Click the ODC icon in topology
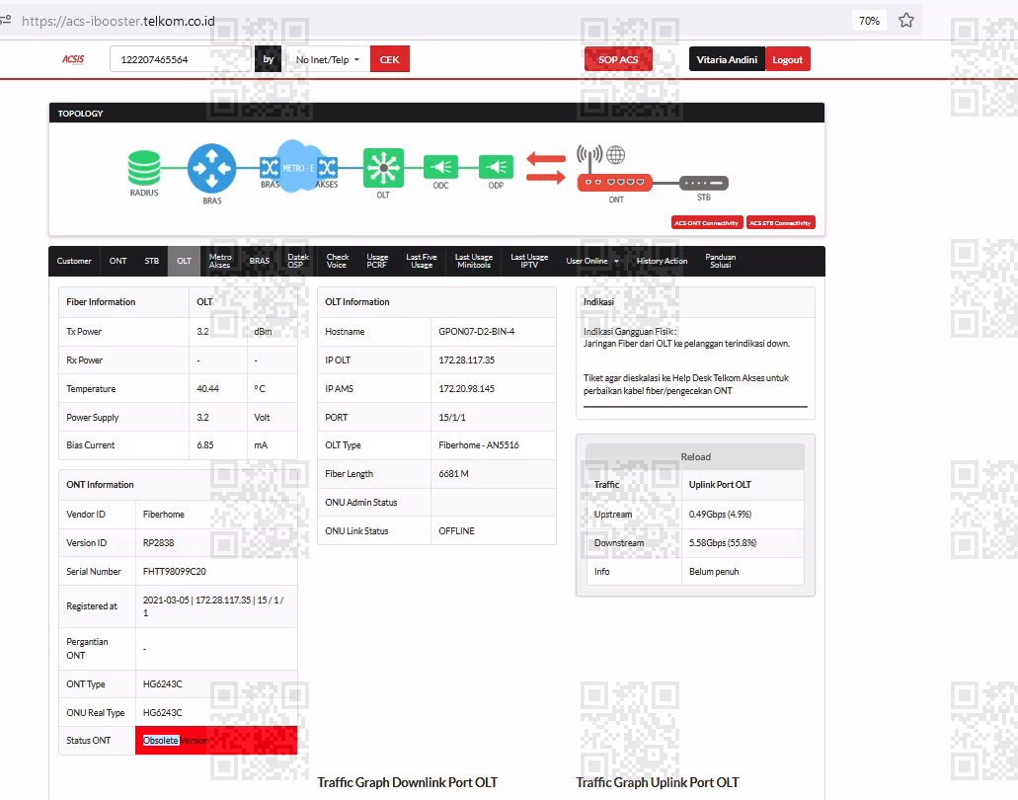This screenshot has width=1018, height=800. click(x=440, y=167)
